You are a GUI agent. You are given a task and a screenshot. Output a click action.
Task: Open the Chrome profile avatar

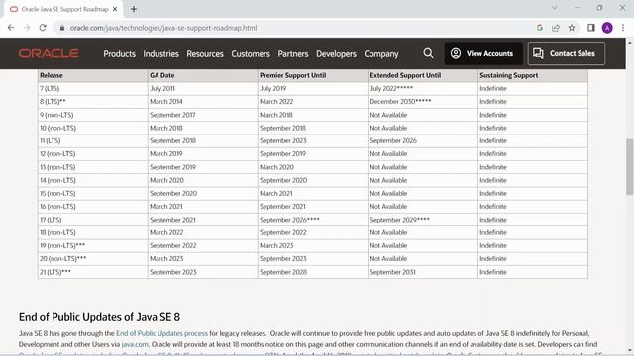coord(607,28)
